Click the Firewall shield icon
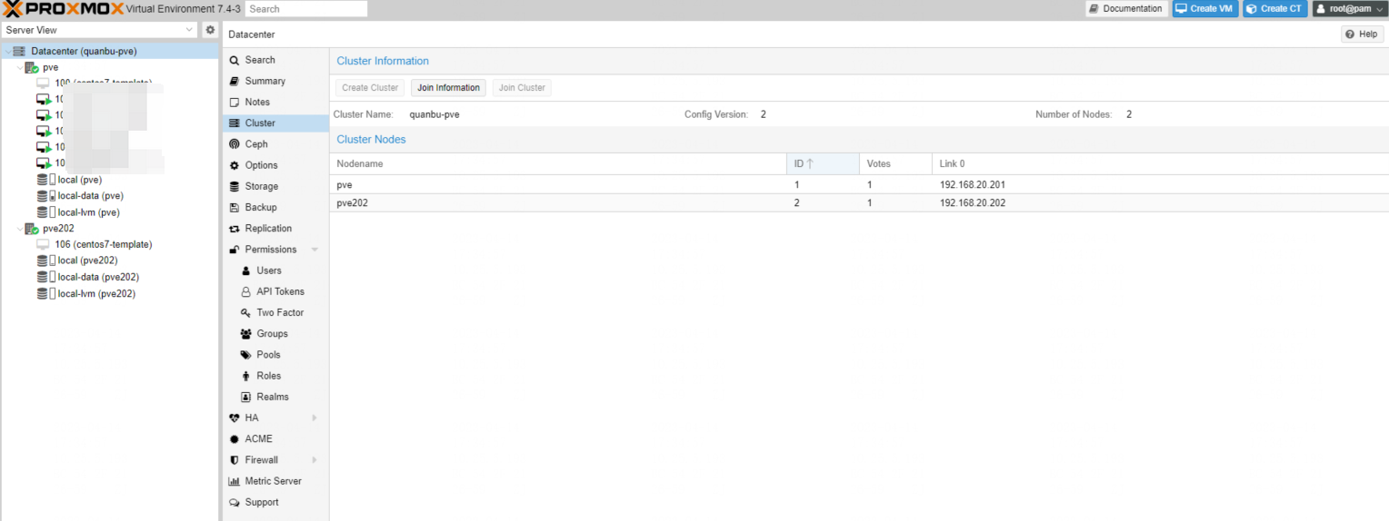Viewport: 1389px width, 521px height. (235, 460)
